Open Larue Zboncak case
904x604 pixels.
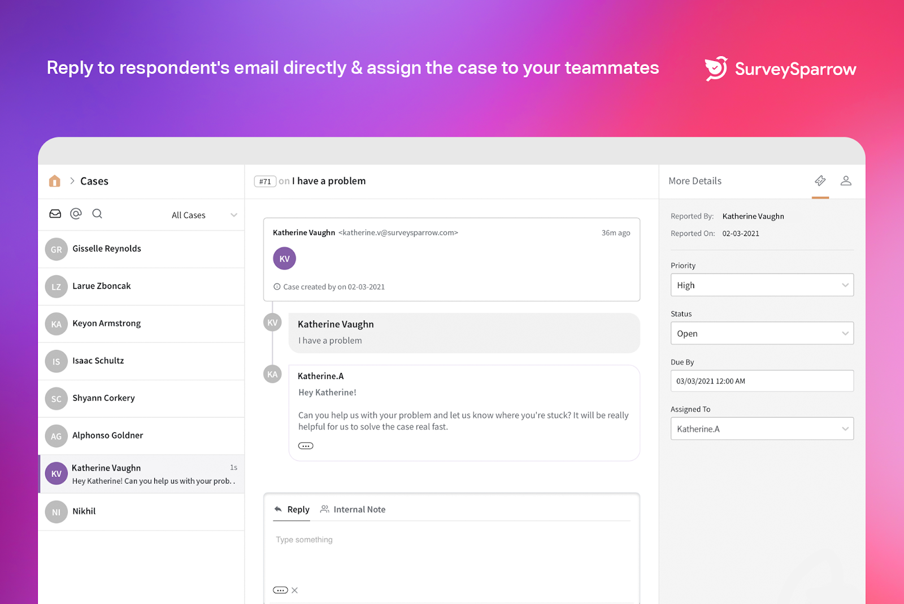click(141, 286)
